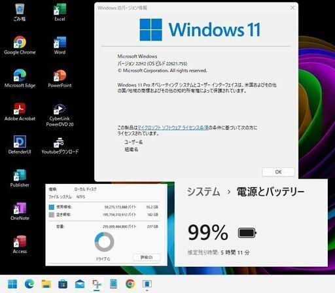335x293 pixels.
Task: Click the Access desktop icon
Action: tap(20, 245)
